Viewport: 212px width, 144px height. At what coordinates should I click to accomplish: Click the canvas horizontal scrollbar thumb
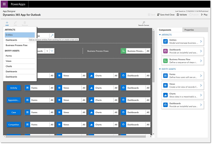coord(76,137)
